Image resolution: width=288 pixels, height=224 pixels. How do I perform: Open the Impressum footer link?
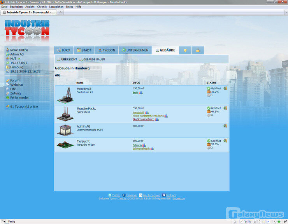coord(179,199)
